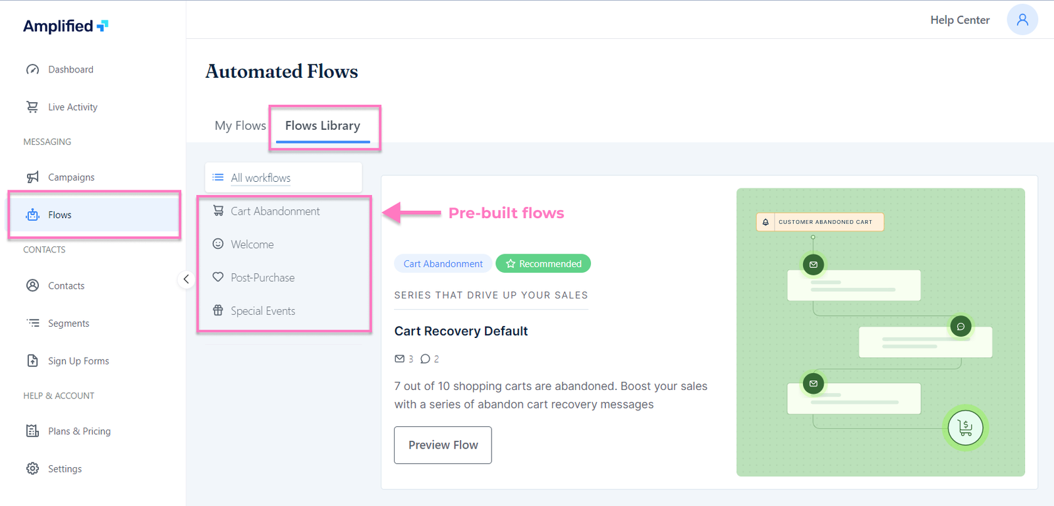
Task: Filter by Cart Abandonment category
Action: pyautogui.click(x=275, y=211)
